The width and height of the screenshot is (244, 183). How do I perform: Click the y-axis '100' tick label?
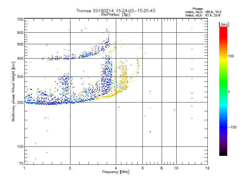[20, 146]
